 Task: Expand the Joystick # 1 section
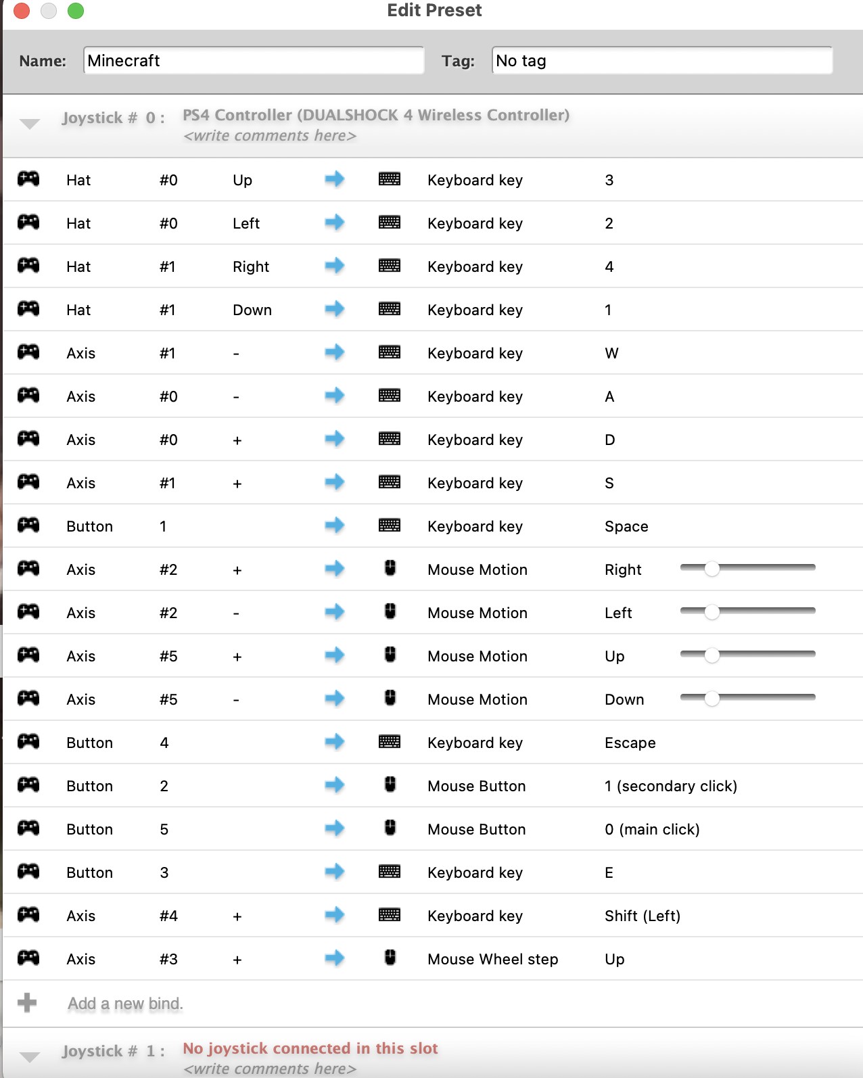pyautogui.click(x=30, y=1056)
